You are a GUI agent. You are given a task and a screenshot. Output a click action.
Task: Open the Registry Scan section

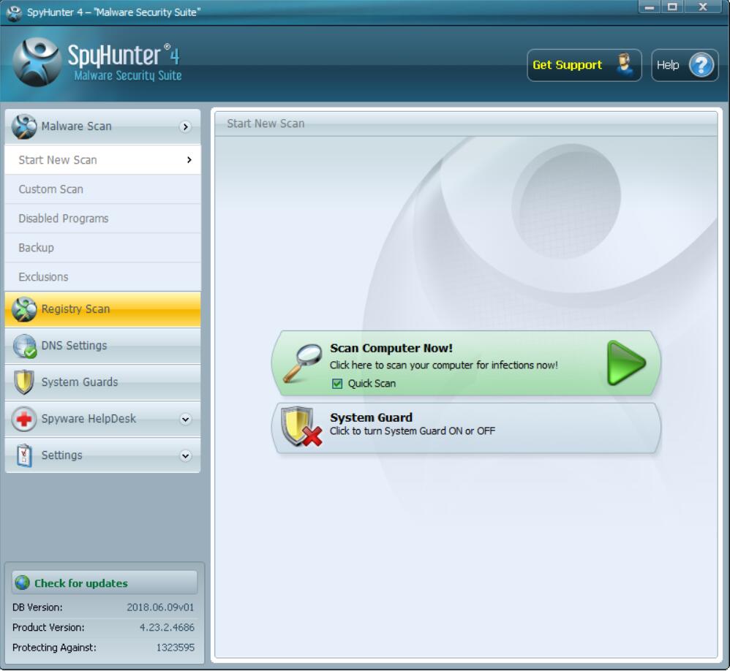click(103, 309)
